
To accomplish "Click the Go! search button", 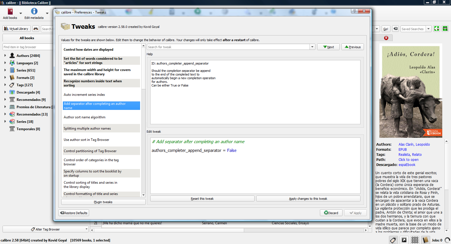I will click(386, 29).
